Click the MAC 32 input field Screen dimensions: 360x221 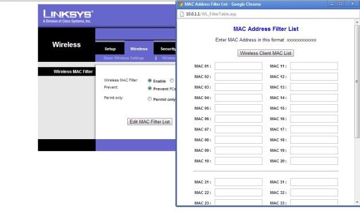(314, 192)
